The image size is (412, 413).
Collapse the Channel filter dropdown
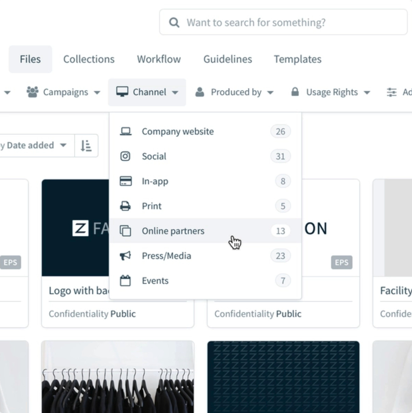(147, 92)
